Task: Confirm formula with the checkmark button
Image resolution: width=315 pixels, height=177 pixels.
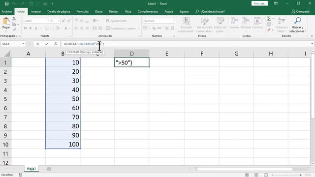Action: click(47, 44)
